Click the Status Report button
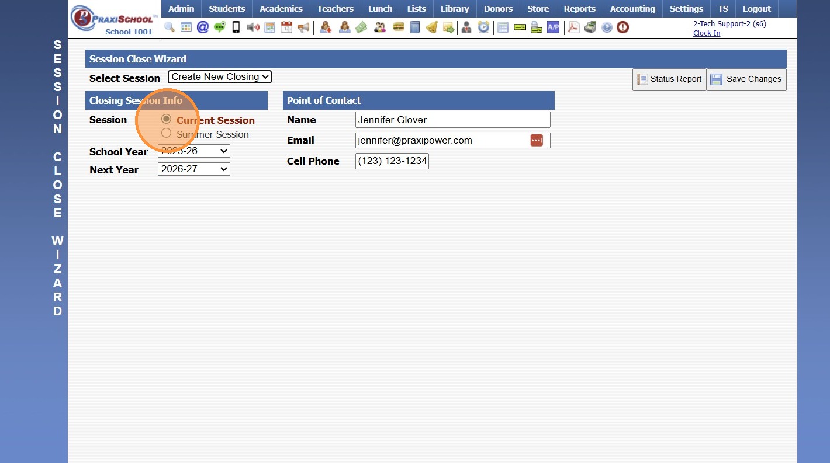 click(669, 79)
